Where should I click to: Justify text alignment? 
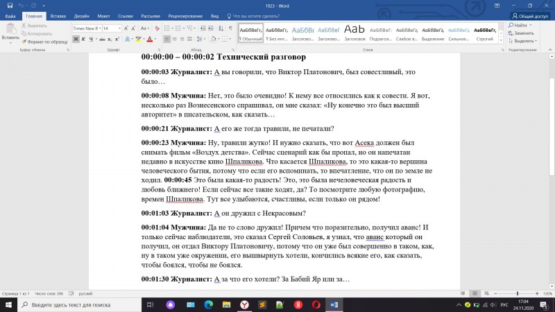189,39
